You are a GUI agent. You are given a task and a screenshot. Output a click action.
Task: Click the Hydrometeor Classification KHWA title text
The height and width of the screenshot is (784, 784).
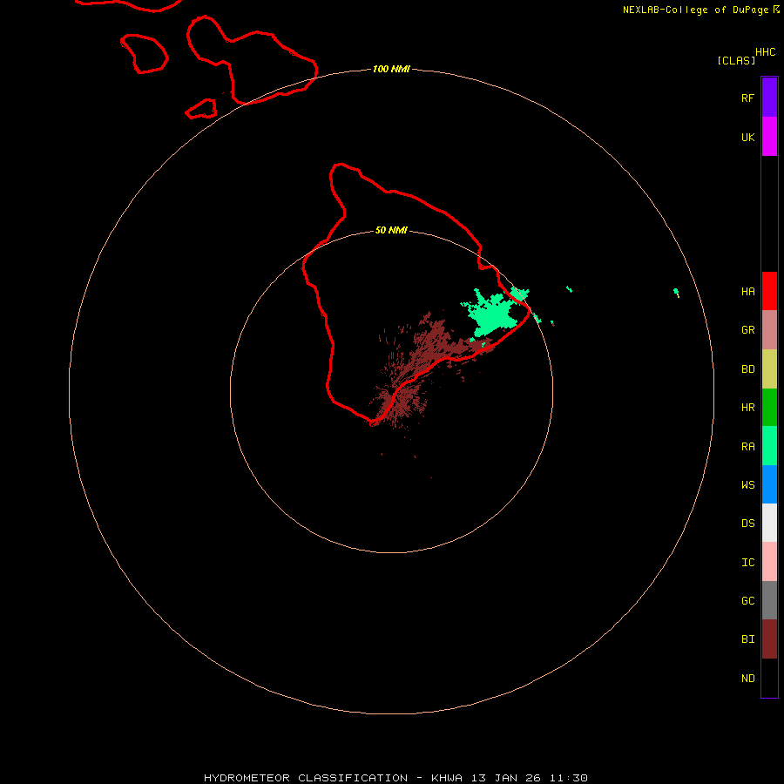395,778
